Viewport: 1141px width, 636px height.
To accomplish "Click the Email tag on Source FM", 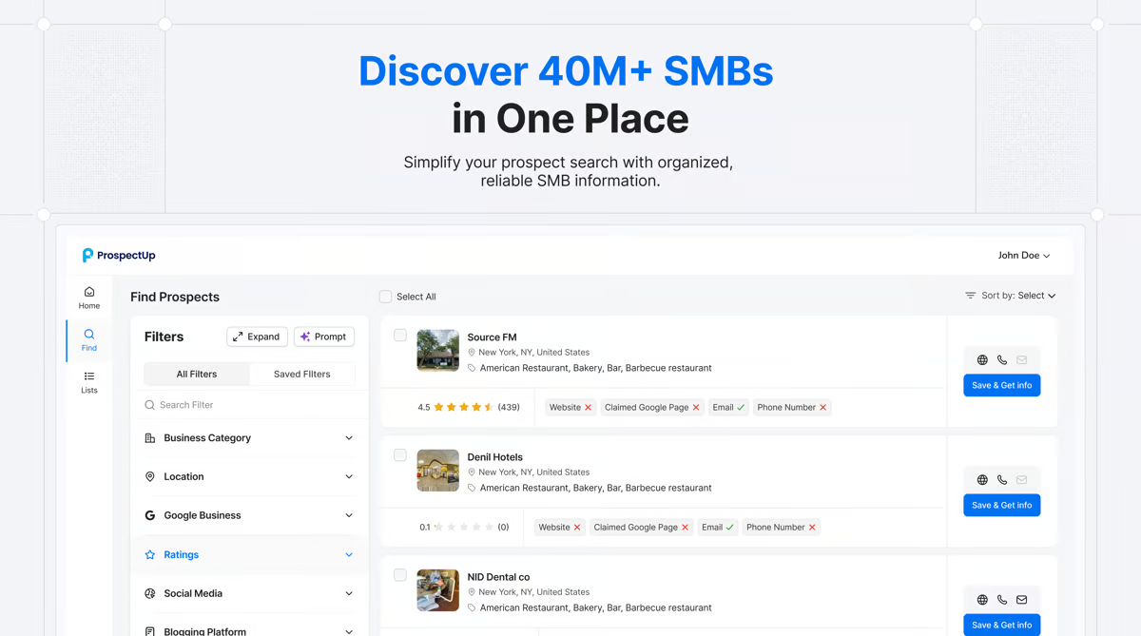I will click(x=728, y=408).
